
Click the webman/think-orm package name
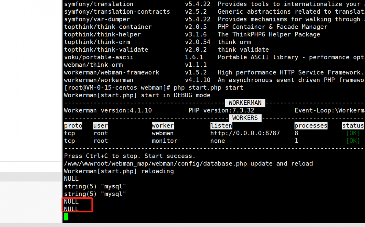pos(93,65)
